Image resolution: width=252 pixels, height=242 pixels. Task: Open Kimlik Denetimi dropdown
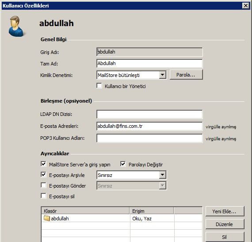pos(163,75)
